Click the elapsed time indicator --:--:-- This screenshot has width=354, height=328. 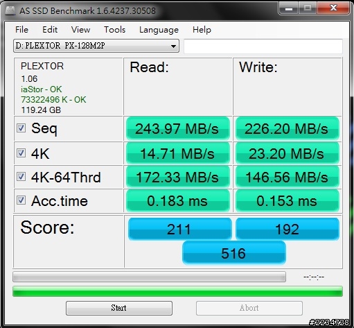click(x=314, y=277)
